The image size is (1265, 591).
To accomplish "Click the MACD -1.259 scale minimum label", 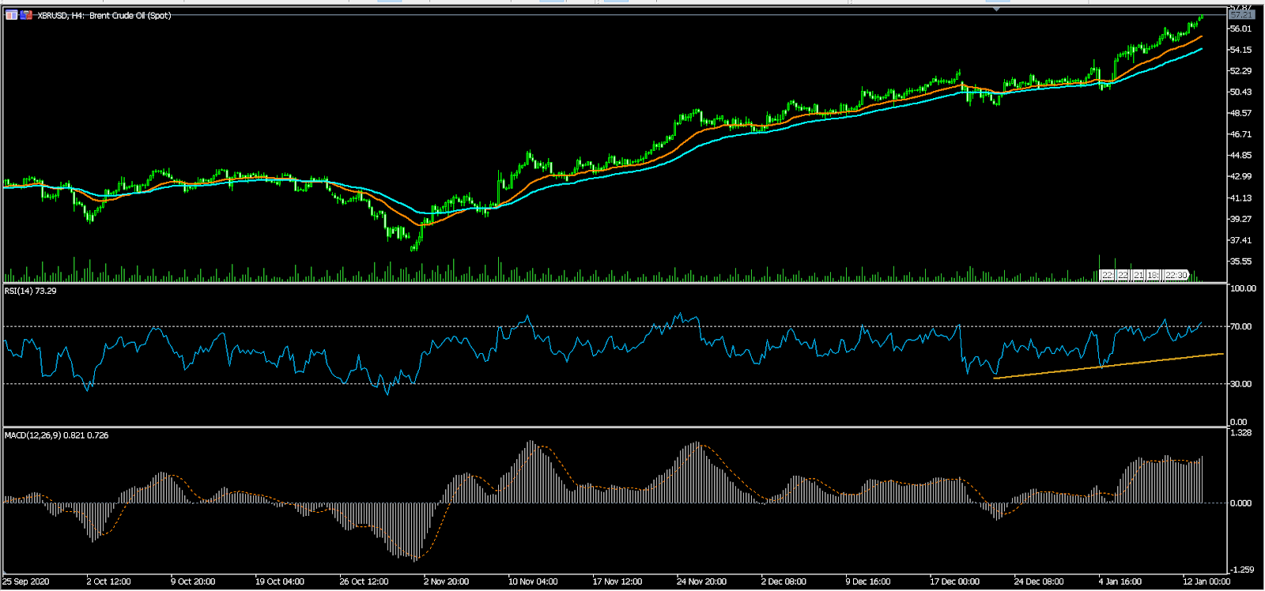I will pyautogui.click(x=1242, y=570).
